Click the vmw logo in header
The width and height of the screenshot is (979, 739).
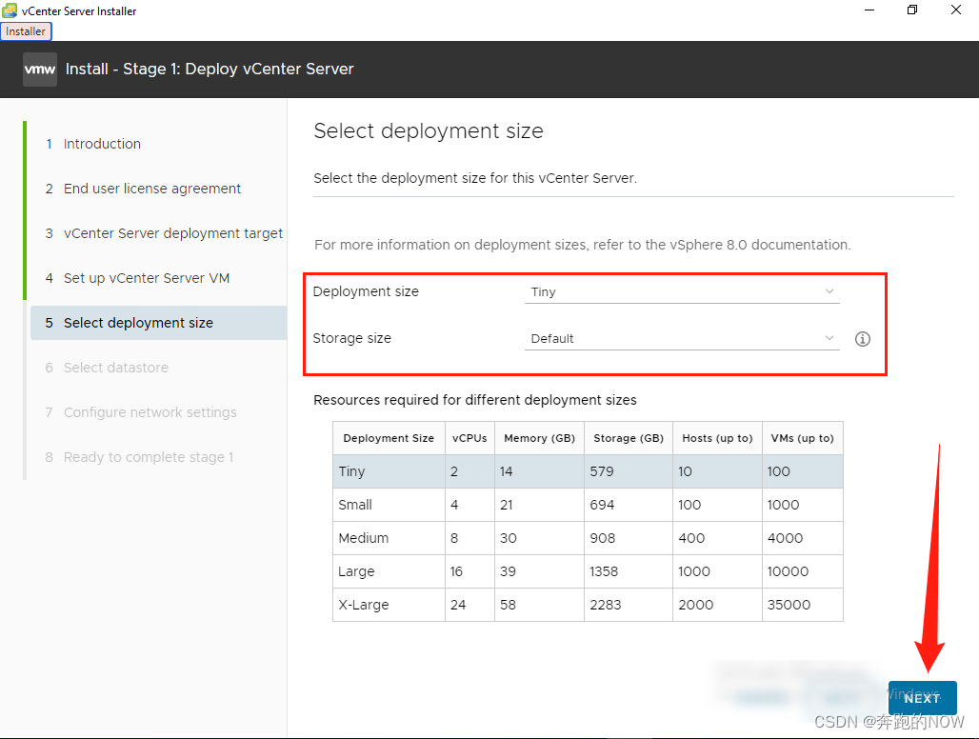40,70
